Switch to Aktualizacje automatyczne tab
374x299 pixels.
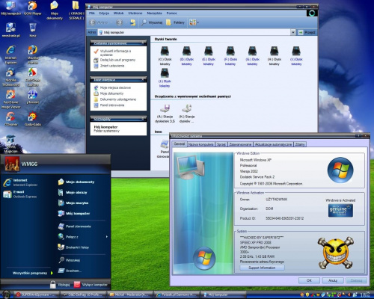tap(273, 144)
